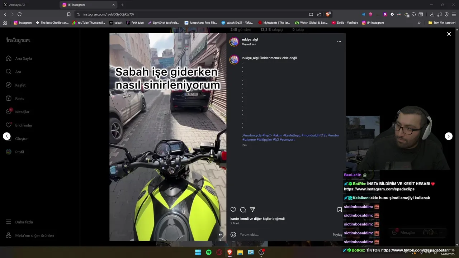Screen dimensions: 459x258
Task: Click the reel video to pause
Action: point(168,137)
